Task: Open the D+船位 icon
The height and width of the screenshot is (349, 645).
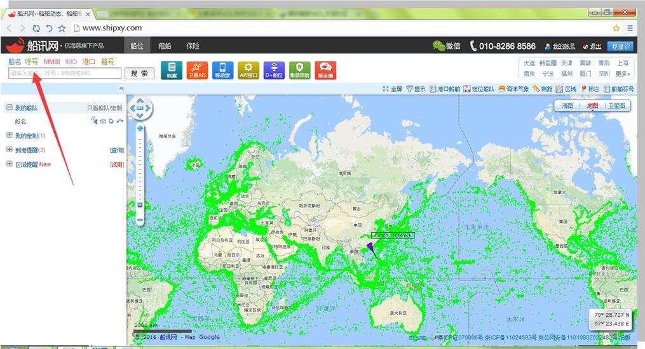Action: coord(274,70)
